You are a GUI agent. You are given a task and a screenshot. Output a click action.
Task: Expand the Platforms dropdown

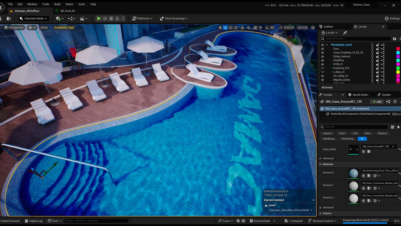point(142,18)
